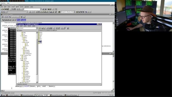Click the Copy icon in the Exploring toolbar
Image resolution: width=172 pixels, height=97 pixels.
[49, 28]
